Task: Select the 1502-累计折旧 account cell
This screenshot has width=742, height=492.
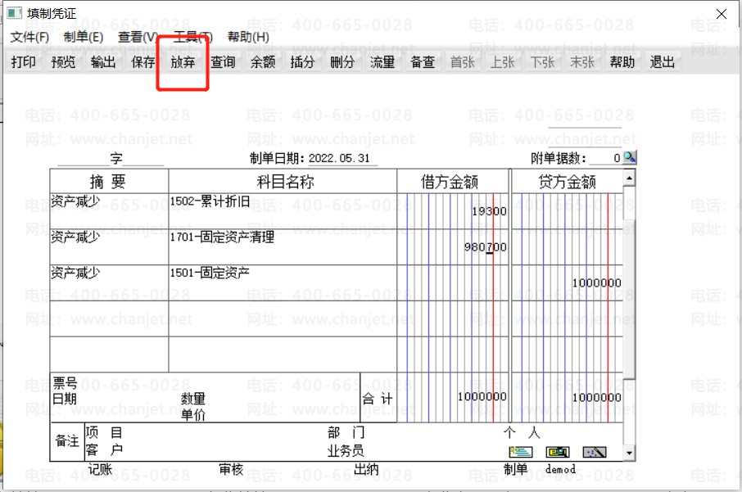Action: tap(283, 211)
